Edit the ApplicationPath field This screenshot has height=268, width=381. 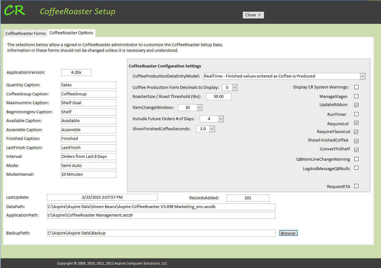point(161,215)
